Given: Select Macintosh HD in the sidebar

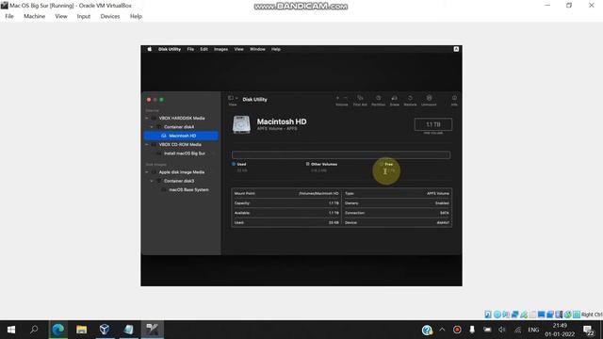Looking at the screenshot, I should tap(181, 136).
